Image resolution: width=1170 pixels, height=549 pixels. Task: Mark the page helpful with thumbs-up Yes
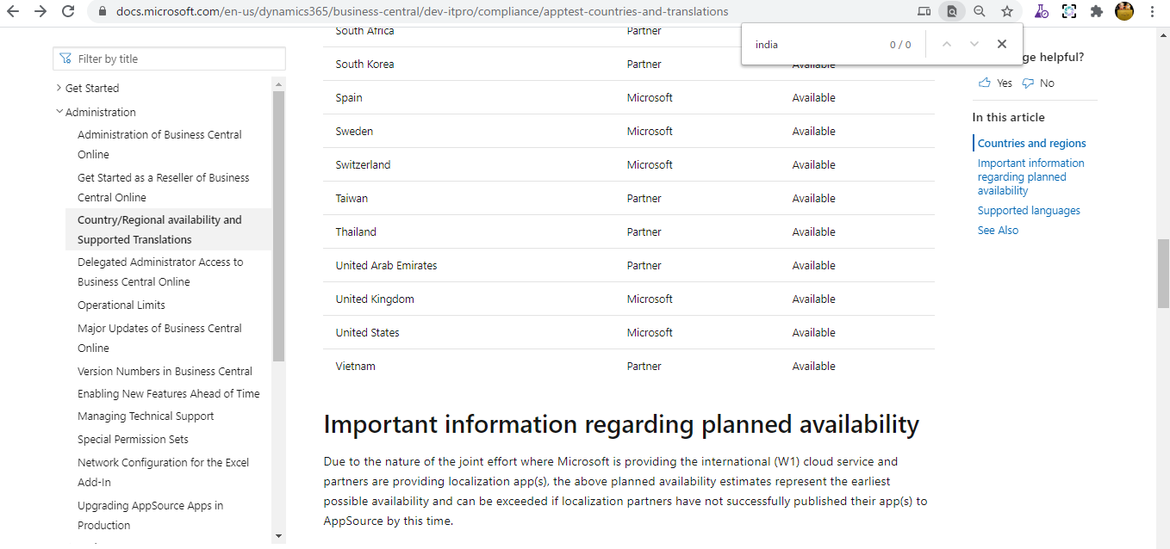click(995, 83)
